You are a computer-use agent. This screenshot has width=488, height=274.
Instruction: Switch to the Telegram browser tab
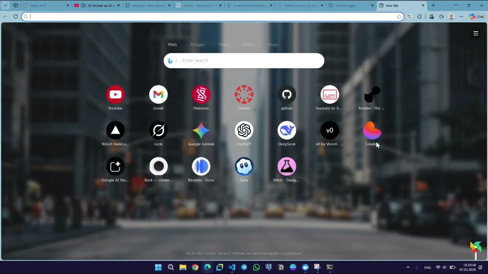(148, 5)
